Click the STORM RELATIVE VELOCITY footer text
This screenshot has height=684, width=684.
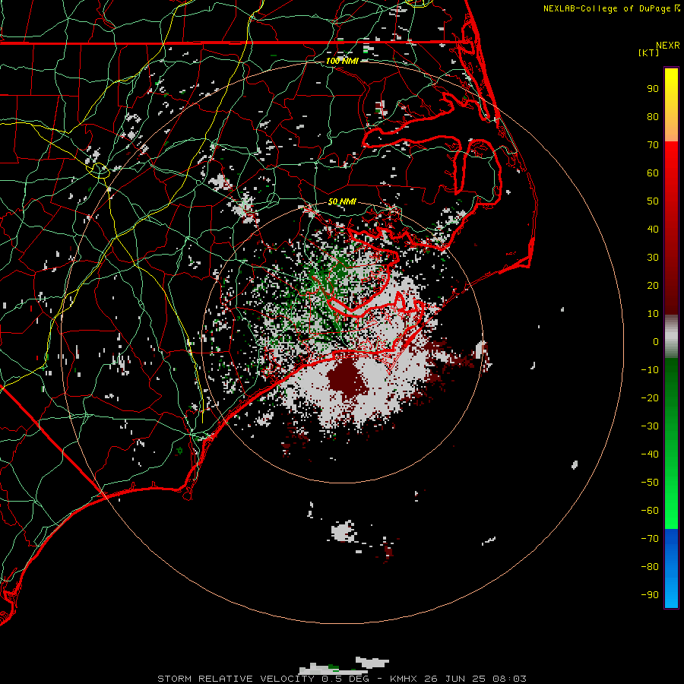[238, 679]
